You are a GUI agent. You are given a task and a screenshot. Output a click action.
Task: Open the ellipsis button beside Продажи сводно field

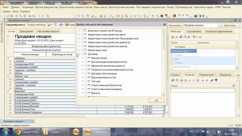pyautogui.click(x=219, y=25)
